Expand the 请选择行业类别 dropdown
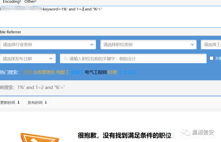Screen dimensions: 221x142 point(48,45)
